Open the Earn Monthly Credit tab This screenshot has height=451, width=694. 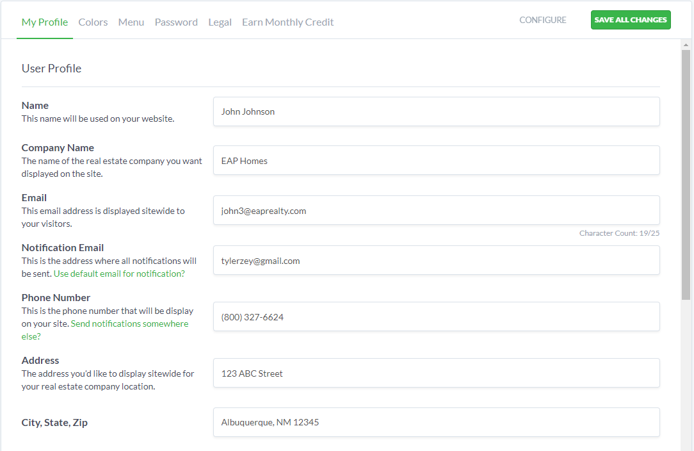tap(287, 22)
